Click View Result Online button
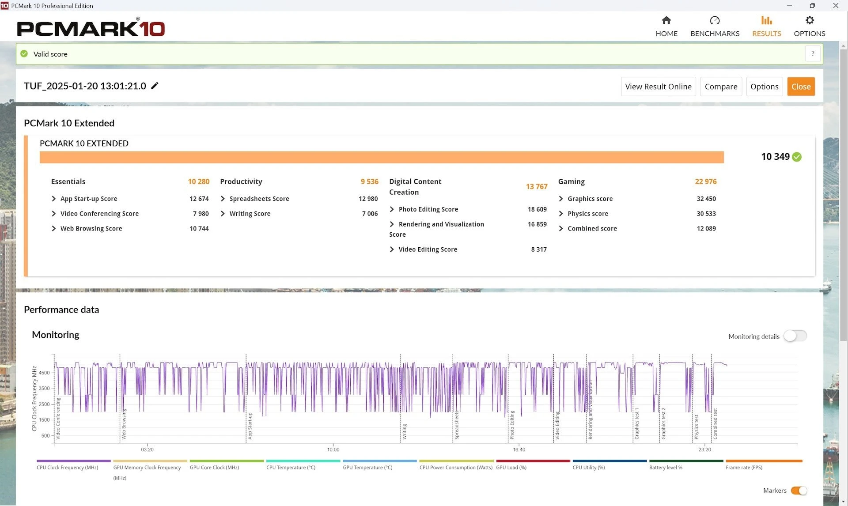The height and width of the screenshot is (506, 848). tap(658, 87)
